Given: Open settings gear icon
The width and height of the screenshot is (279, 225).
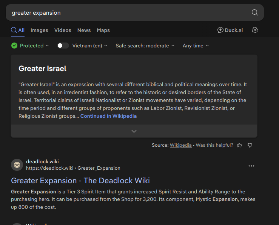Looking at the screenshot, I should point(254,30).
